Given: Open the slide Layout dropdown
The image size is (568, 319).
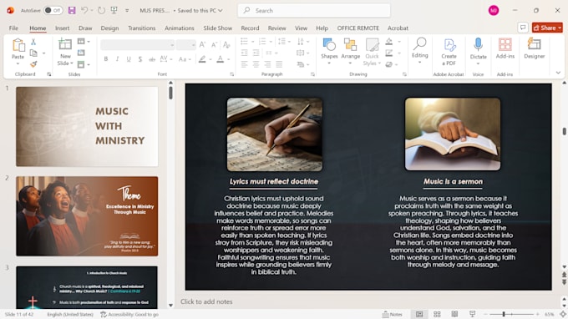Looking at the screenshot, I should point(84,41).
